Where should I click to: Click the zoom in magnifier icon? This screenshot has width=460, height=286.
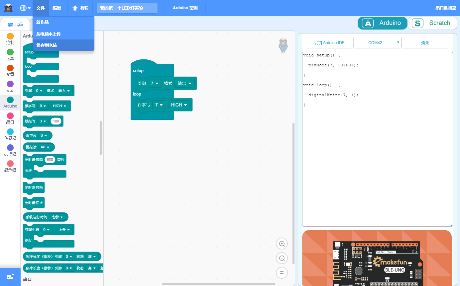[282, 244]
